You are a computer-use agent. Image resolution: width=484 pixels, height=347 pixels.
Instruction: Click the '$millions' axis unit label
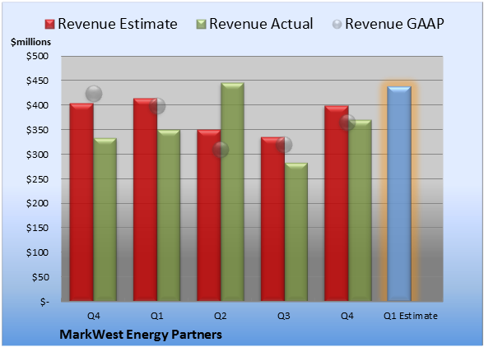[30, 42]
